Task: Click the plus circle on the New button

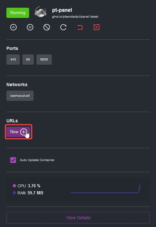Action: [x=24, y=132]
